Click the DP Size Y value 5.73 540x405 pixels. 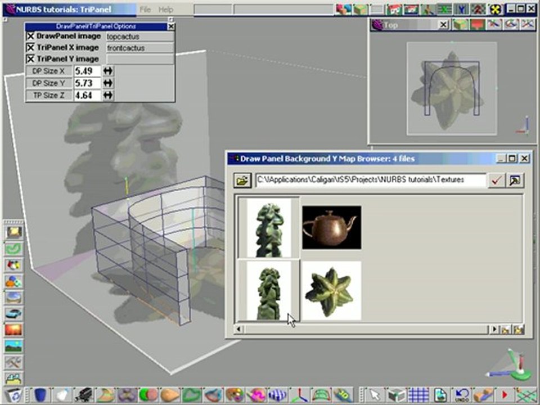pos(88,83)
